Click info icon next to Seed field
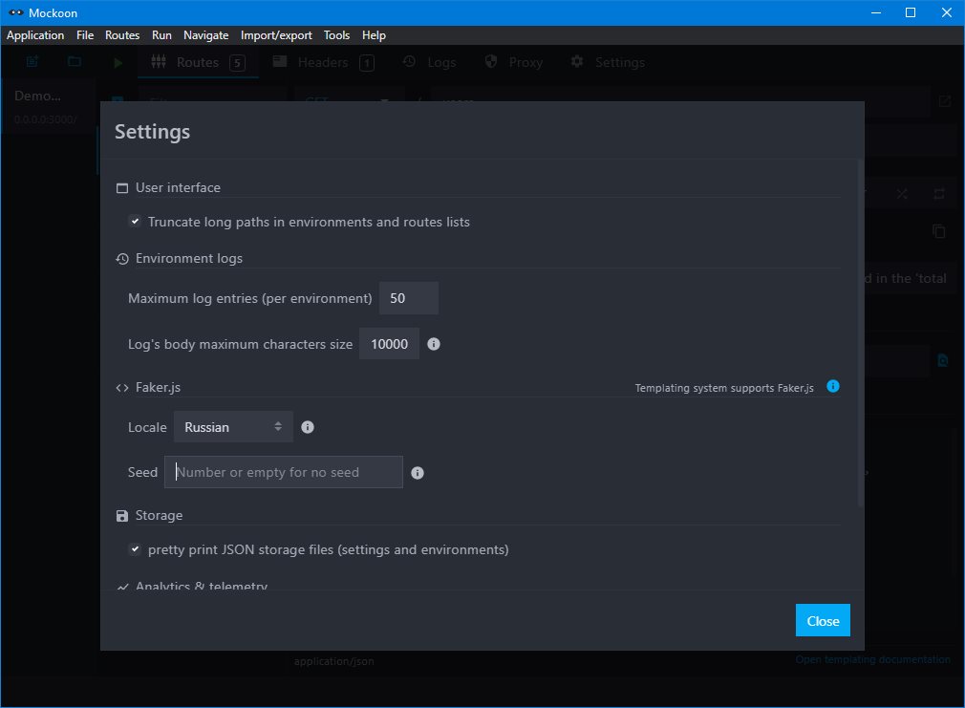 pos(418,473)
